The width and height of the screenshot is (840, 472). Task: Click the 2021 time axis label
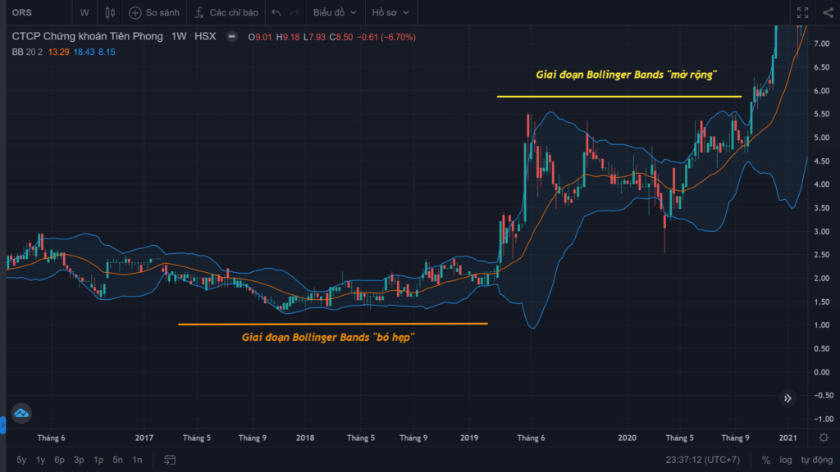[787, 438]
